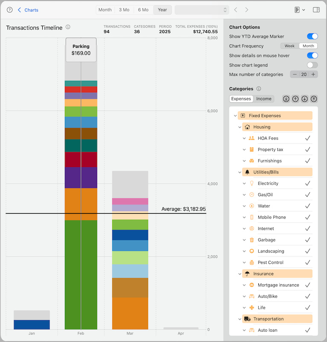Turn off Show details on mouse hover

pyautogui.click(x=312, y=56)
